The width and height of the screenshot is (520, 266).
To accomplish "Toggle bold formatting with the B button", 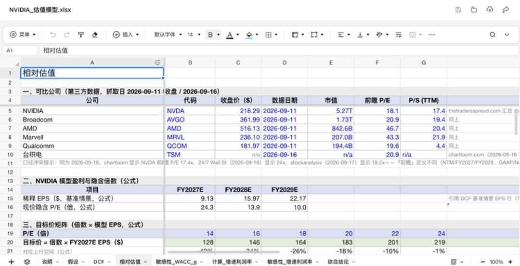I will (x=210, y=35).
